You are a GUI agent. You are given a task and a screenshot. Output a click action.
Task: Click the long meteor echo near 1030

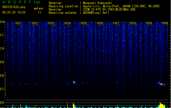tap(161, 84)
